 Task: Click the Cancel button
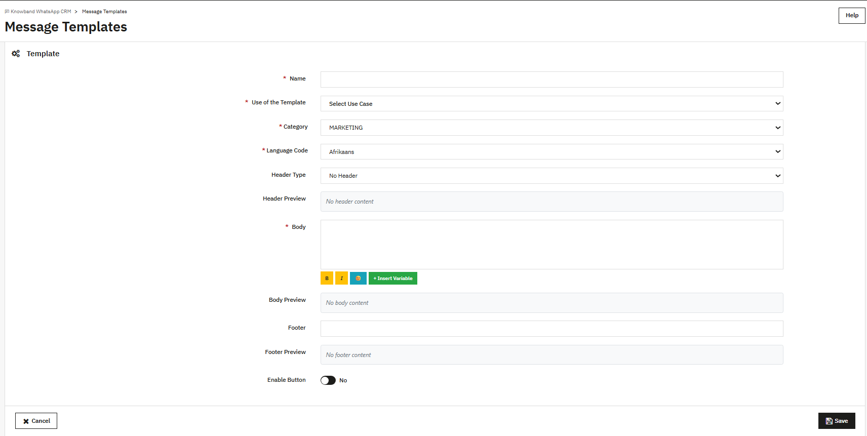[36, 421]
